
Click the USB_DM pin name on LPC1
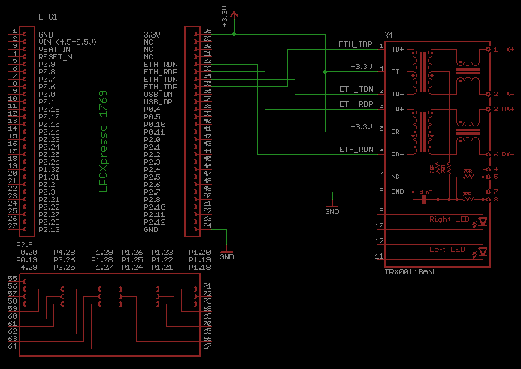158,94
